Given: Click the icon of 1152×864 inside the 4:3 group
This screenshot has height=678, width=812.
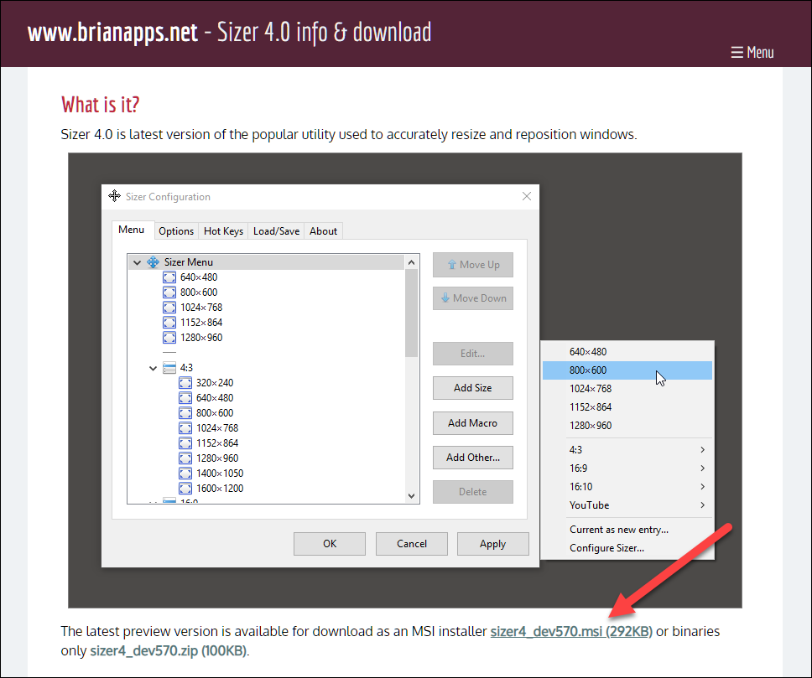Looking at the screenshot, I should (x=185, y=443).
